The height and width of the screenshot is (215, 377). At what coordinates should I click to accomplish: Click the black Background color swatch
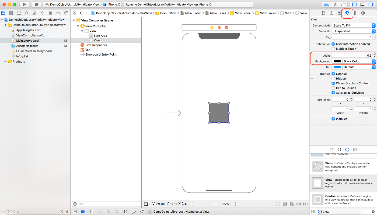337,61
